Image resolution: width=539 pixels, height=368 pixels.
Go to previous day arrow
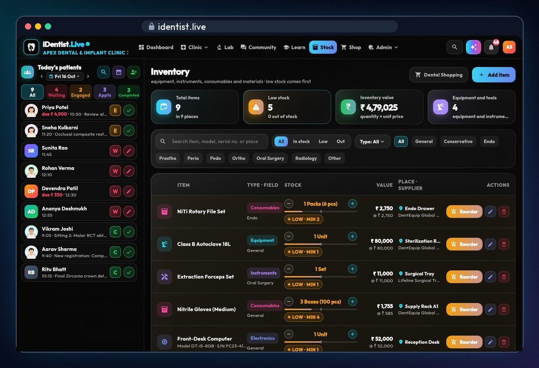(x=42, y=77)
